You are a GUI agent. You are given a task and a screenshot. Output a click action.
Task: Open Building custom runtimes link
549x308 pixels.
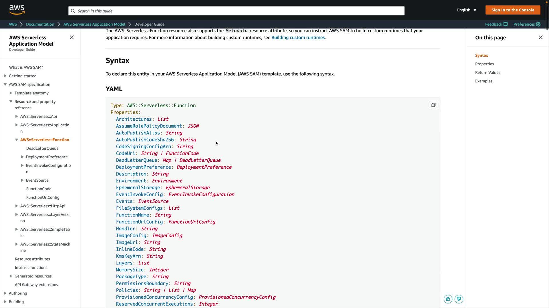[298, 37]
